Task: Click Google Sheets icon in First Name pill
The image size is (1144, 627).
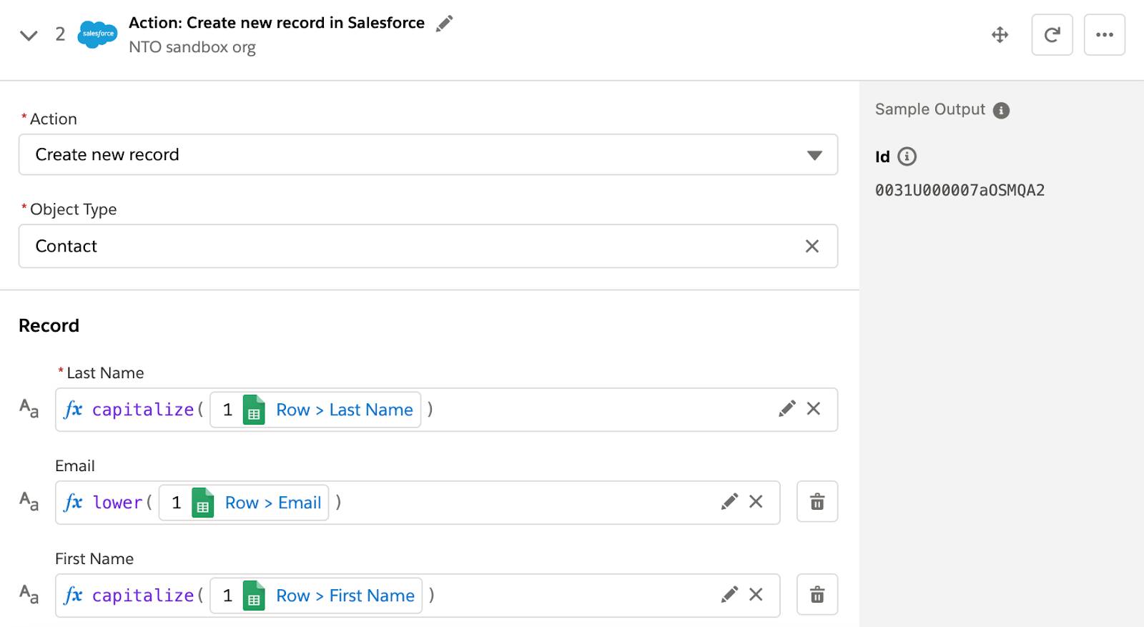Action: (x=254, y=596)
